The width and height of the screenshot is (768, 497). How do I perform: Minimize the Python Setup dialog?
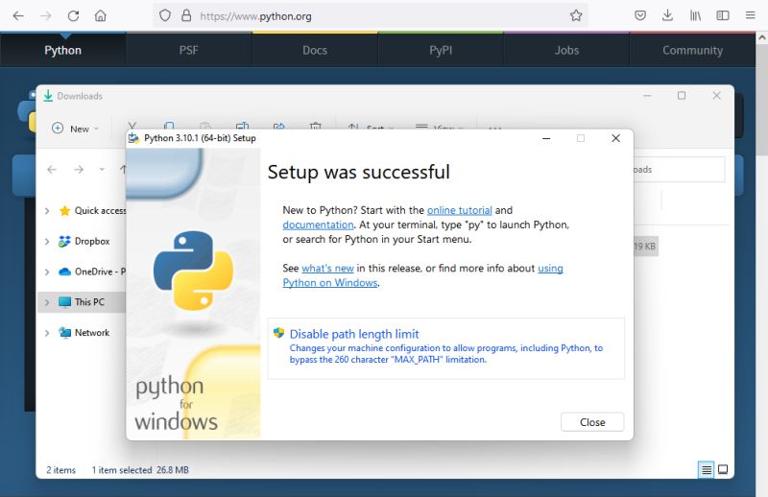coord(546,138)
